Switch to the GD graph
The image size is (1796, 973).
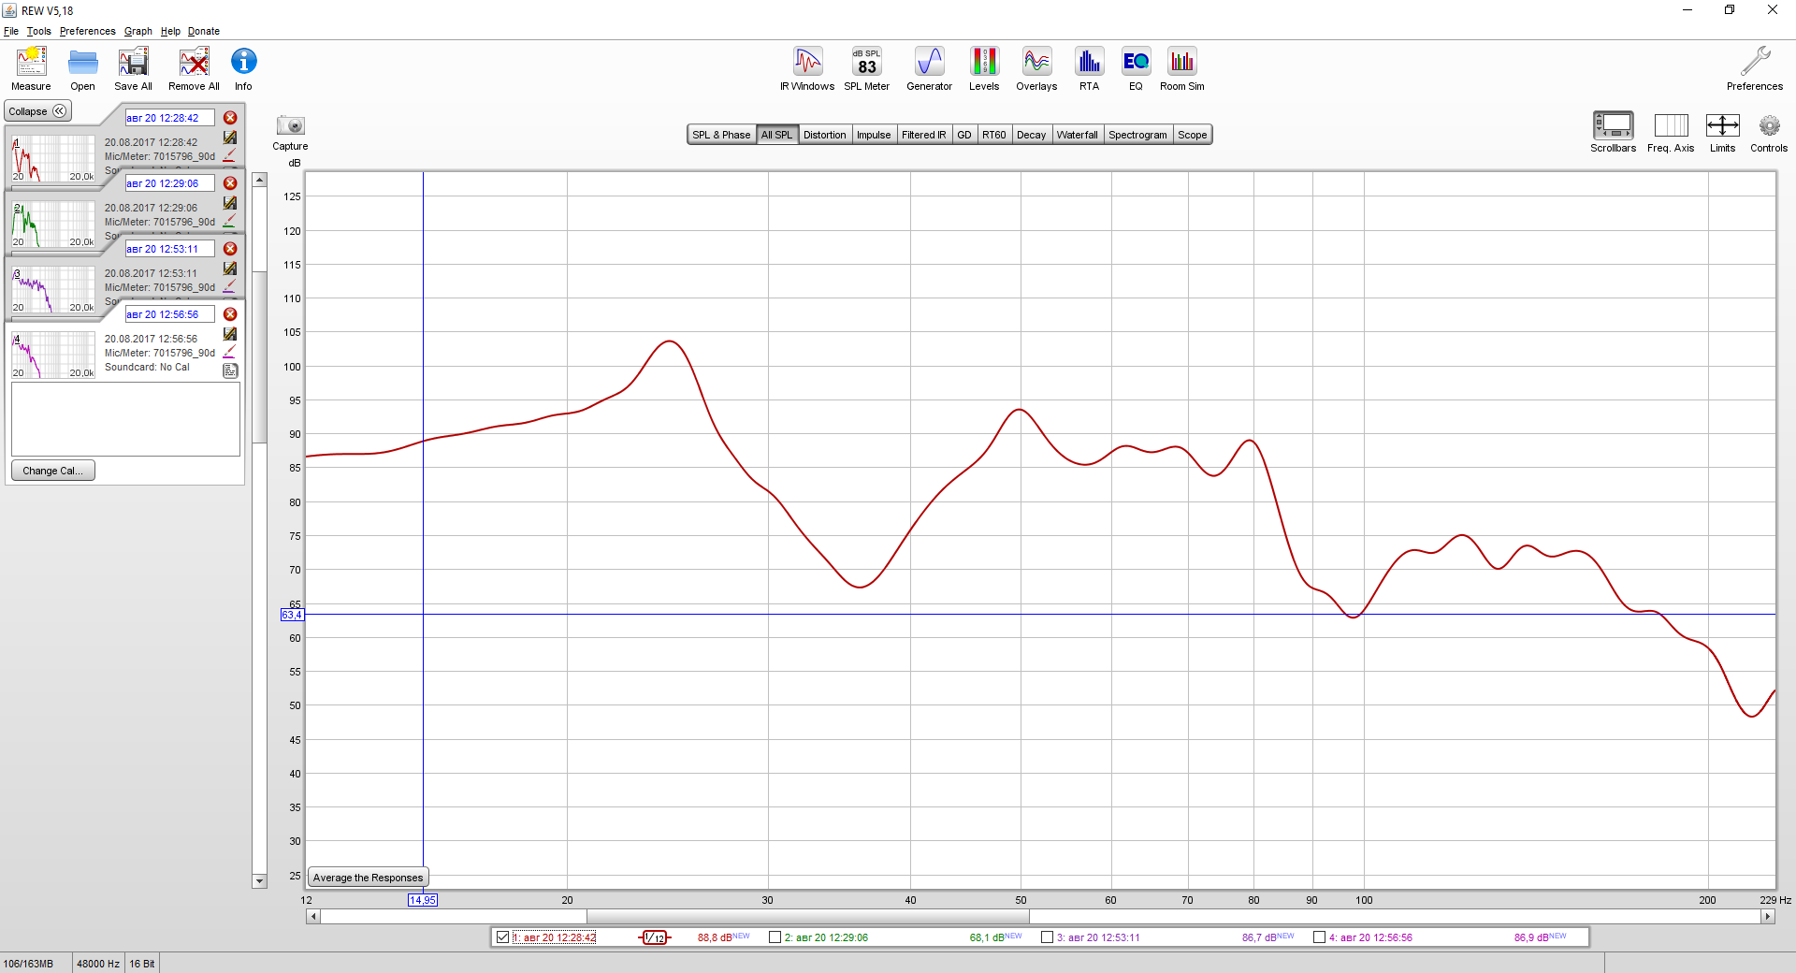point(964,135)
